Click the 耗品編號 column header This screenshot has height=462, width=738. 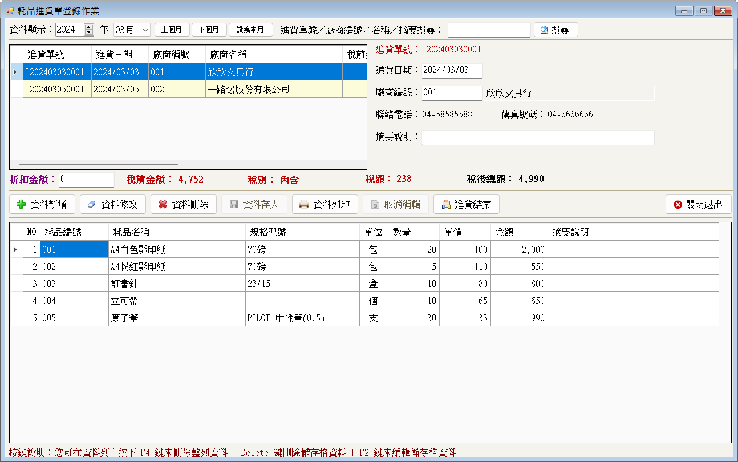pyautogui.click(x=74, y=232)
